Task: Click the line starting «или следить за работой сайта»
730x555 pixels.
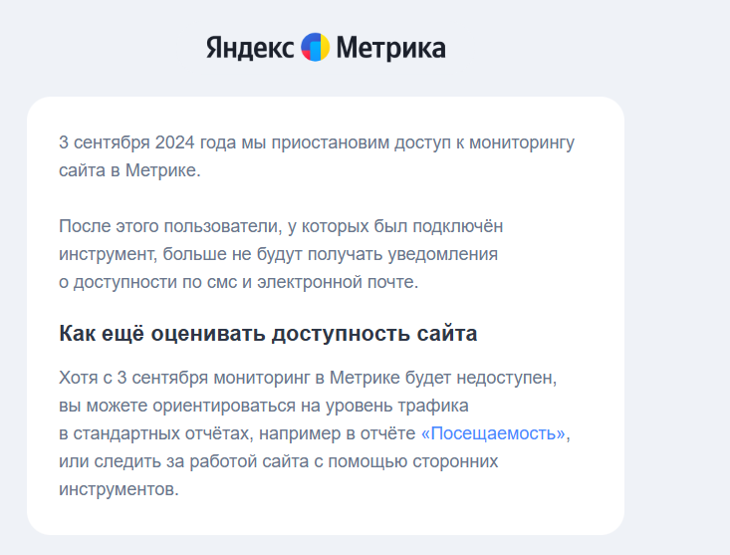Action: pyautogui.click(x=278, y=461)
